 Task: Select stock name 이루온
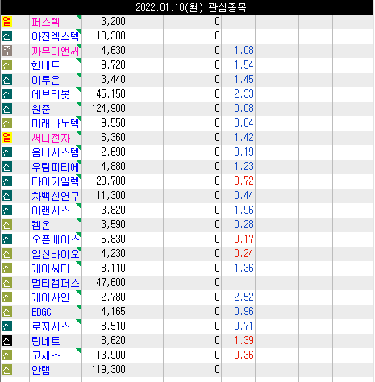tap(45, 80)
